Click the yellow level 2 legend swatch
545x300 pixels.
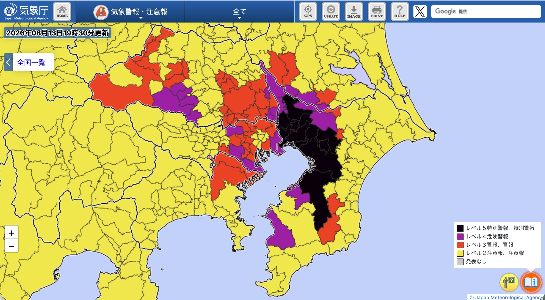tap(460, 253)
